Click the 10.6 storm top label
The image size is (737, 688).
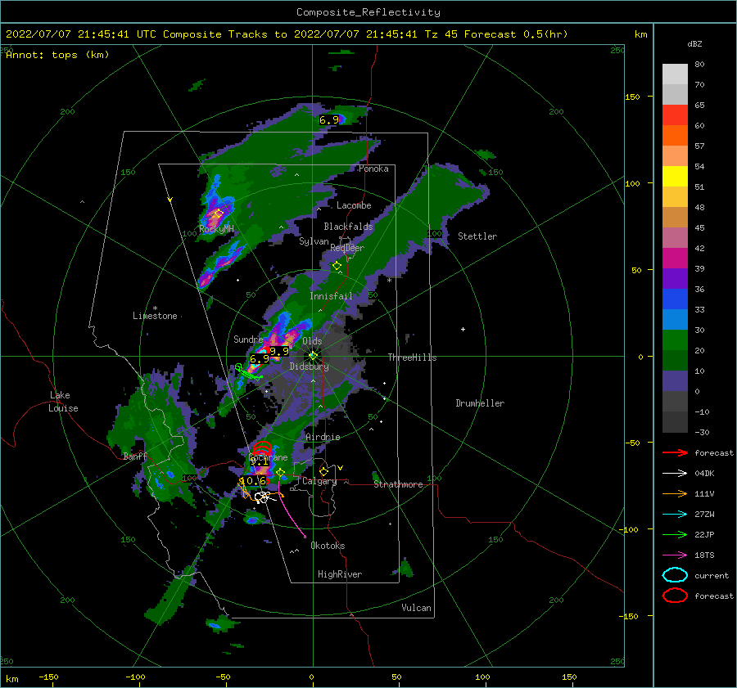coord(253,481)
